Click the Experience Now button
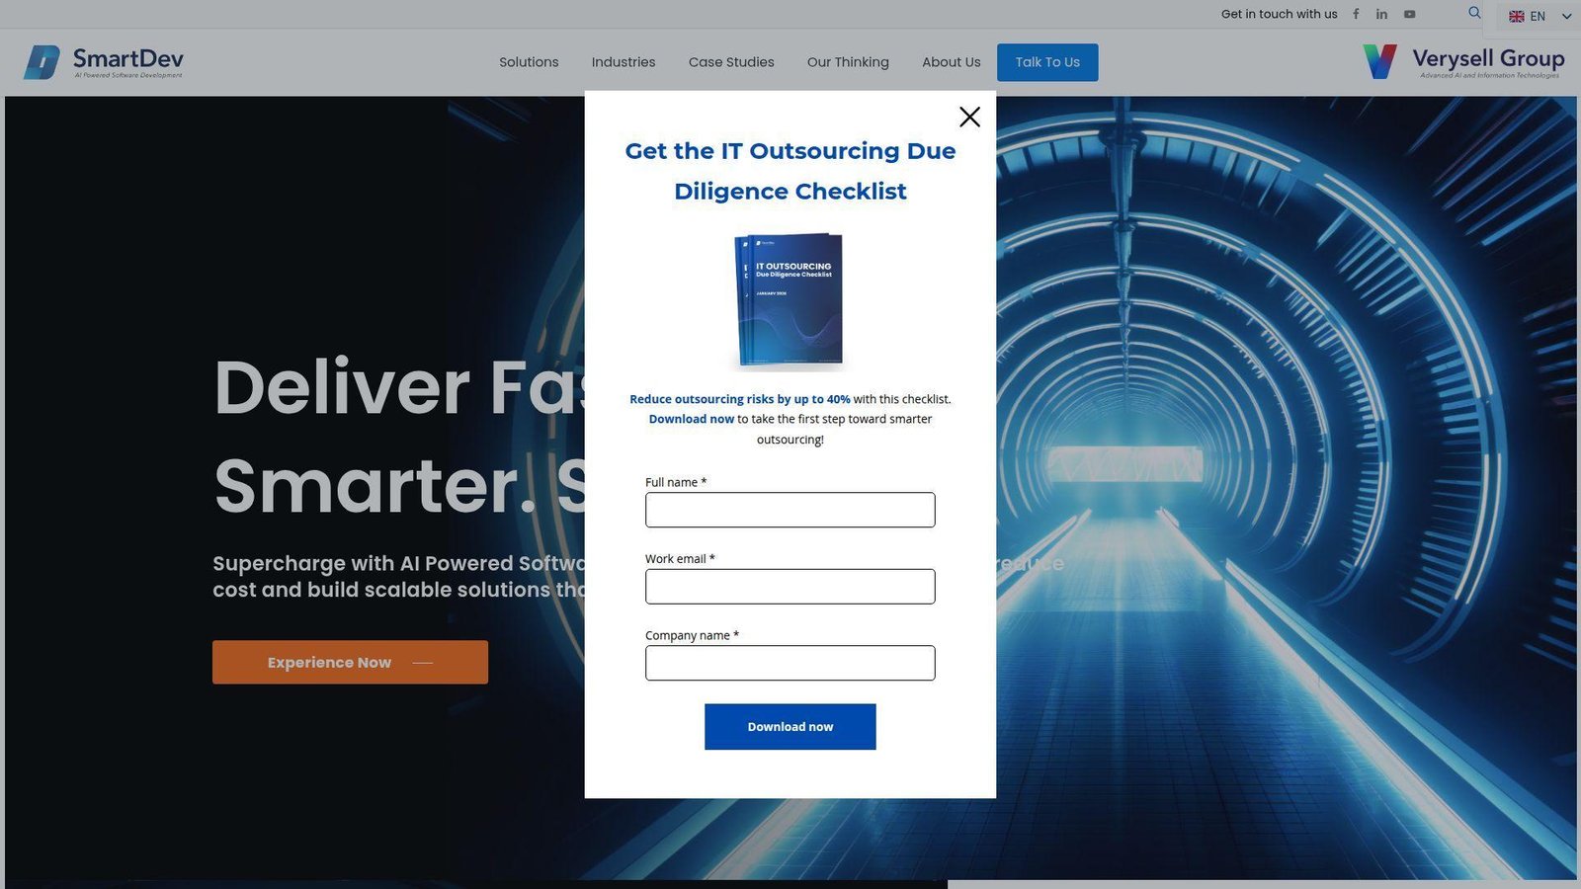 (350, 662)
